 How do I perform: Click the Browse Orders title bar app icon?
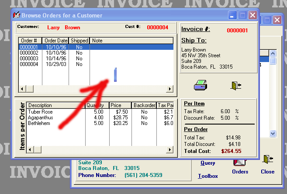[17, 15]
